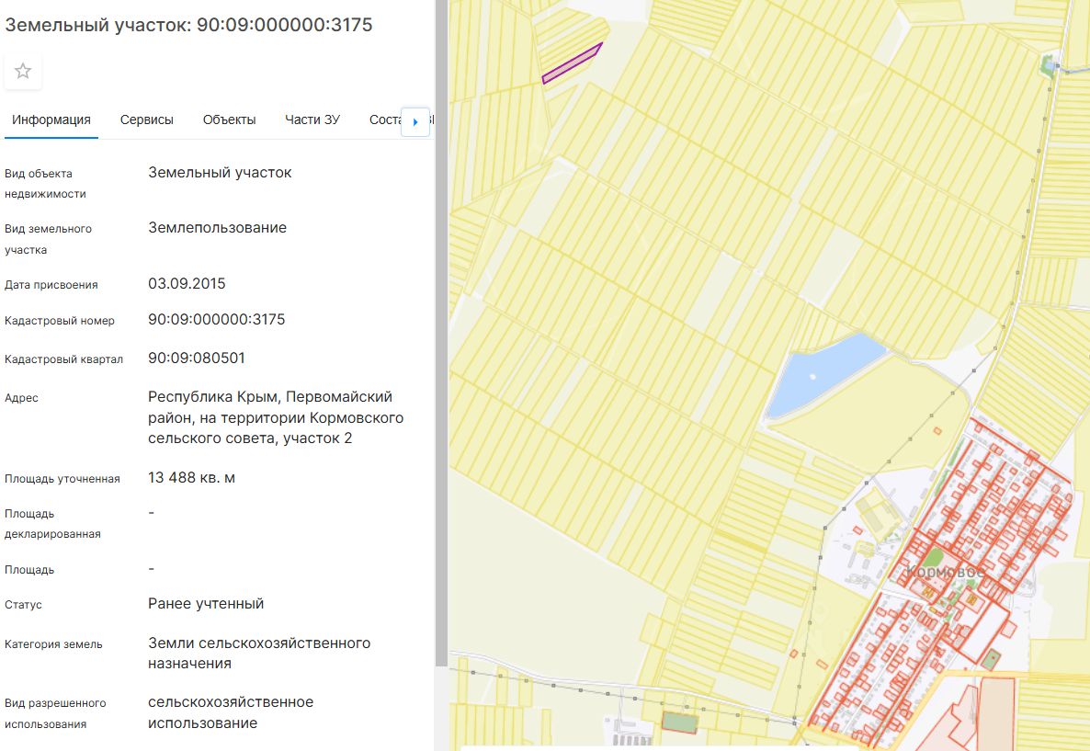Click the Кормовое village label on map
Viewport: 1090px width, 751px height.
pos(946,572)
